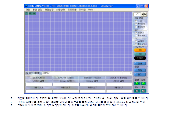Click send data field containing 4470D
This screenshot has width=177, height=133.
[82, 73]
